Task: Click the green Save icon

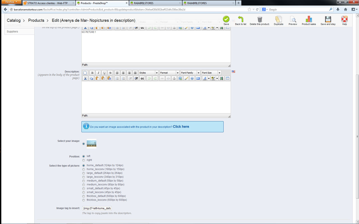Action: pos(226,19)
